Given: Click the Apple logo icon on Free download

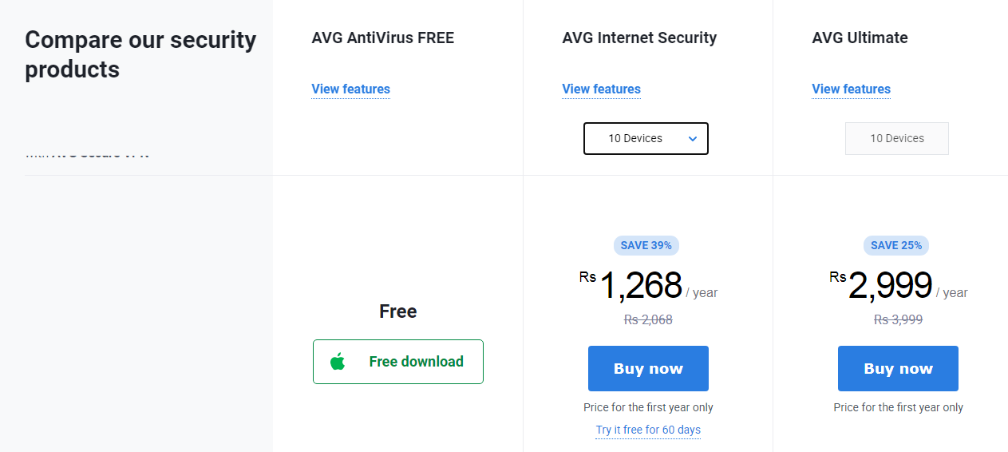Looking at the screenshot, I should 338,362.
